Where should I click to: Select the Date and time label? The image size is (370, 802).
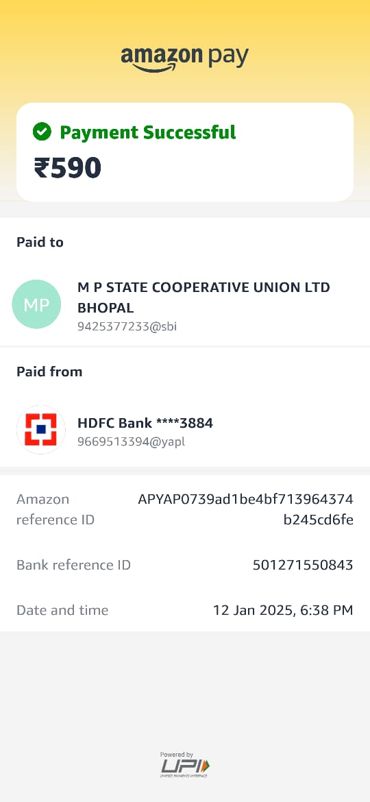tap(62, 610)
